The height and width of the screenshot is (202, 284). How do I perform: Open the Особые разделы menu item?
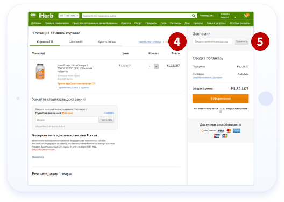coord(240,23)
